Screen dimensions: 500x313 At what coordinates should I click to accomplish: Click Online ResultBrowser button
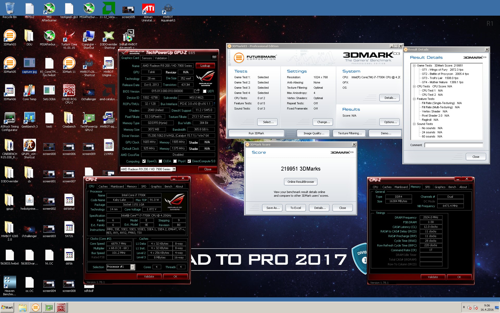click(x=301, y=182)
